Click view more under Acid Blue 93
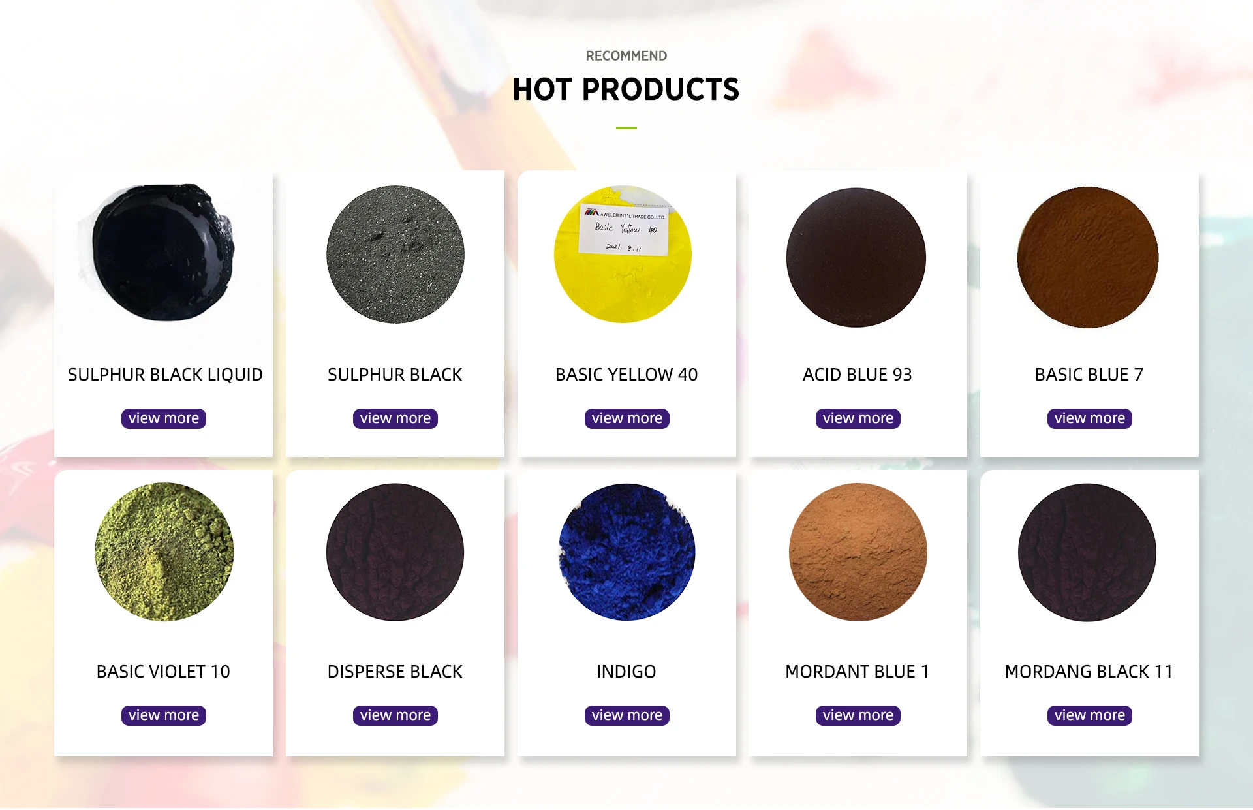This screenshot has width=1253, height=810. [x=858, y=418]
